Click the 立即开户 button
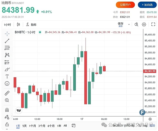Viewport: 158px width, 131px height. (125, 5)
